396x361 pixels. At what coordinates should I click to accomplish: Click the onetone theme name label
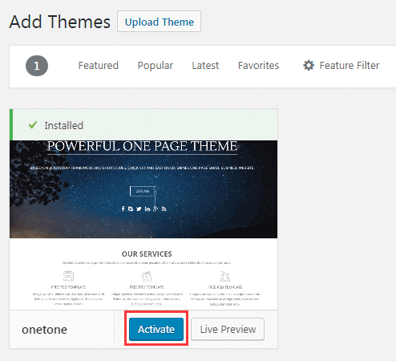44,330
